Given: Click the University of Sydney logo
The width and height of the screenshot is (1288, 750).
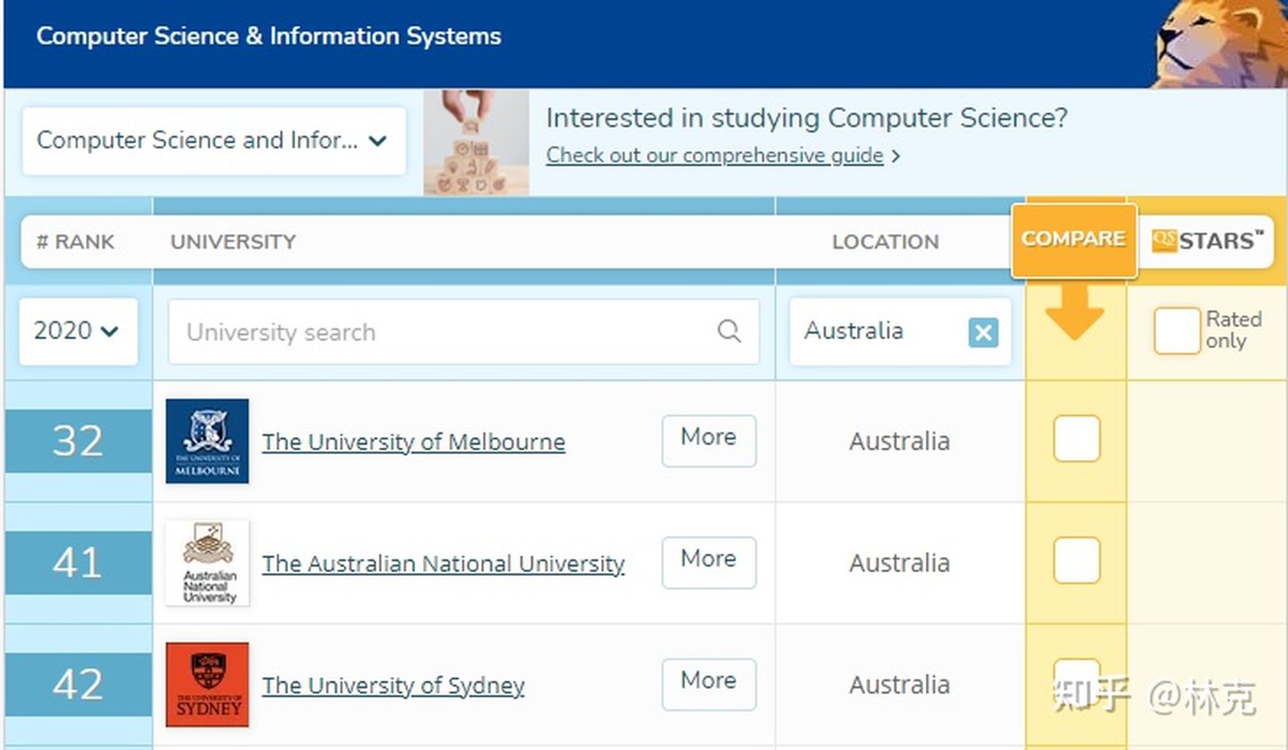Looking at the screenshot, I should pos(208,685).
